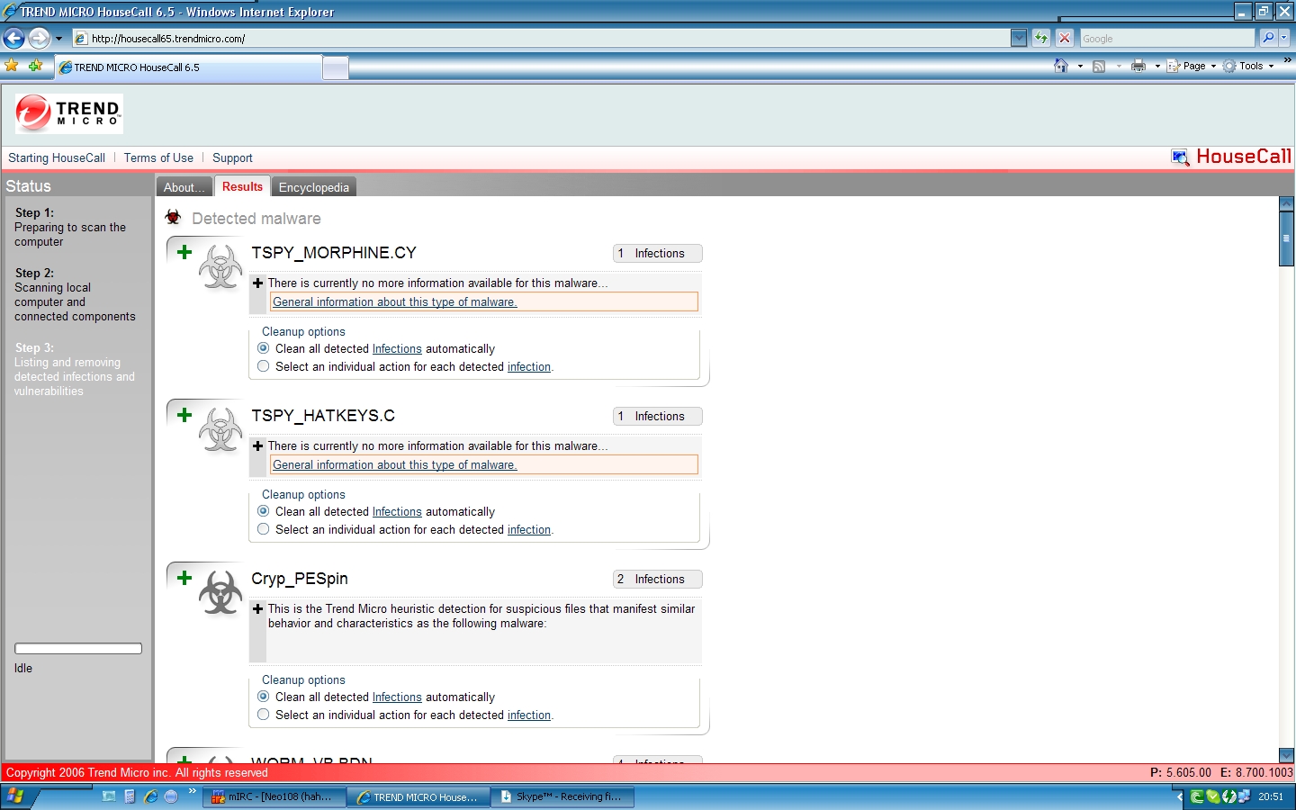The height and width of the screenshot is (810, 1296).
Task: Click the results vertical scrollbar thumb
Action: [x=1286, y=238]
